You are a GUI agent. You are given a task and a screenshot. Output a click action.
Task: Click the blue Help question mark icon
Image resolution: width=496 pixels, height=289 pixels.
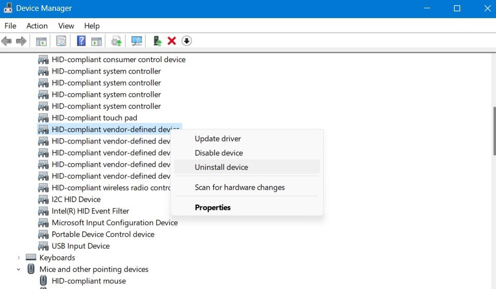tap(81, 41)
